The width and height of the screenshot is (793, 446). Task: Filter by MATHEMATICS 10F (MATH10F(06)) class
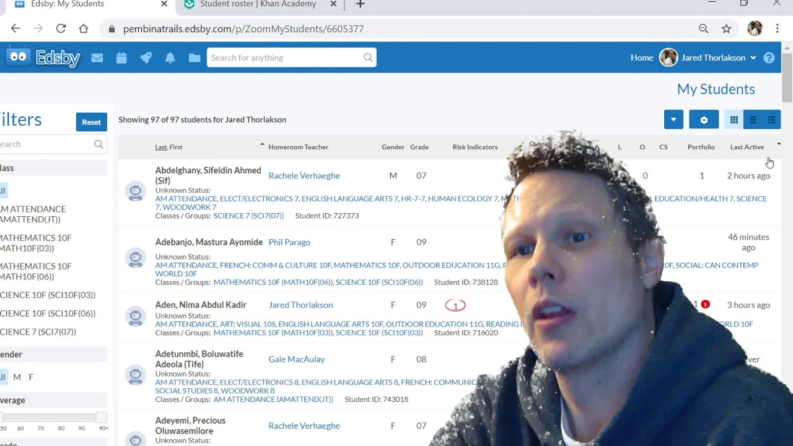tap(36, 271)
